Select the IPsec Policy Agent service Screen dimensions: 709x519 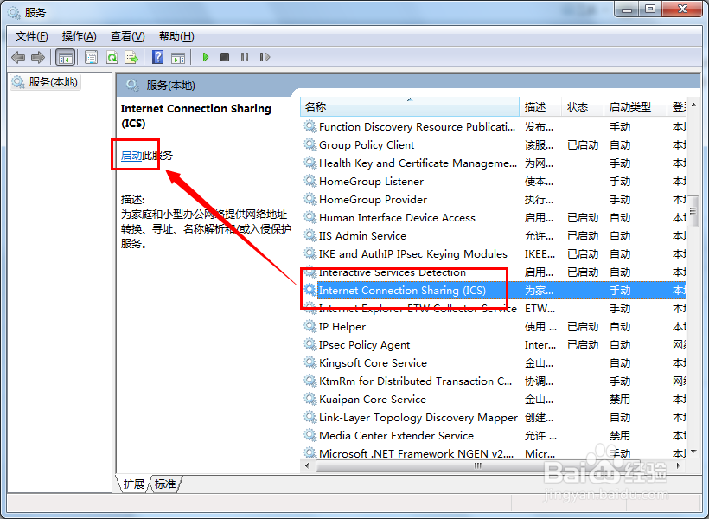point(494,345)
